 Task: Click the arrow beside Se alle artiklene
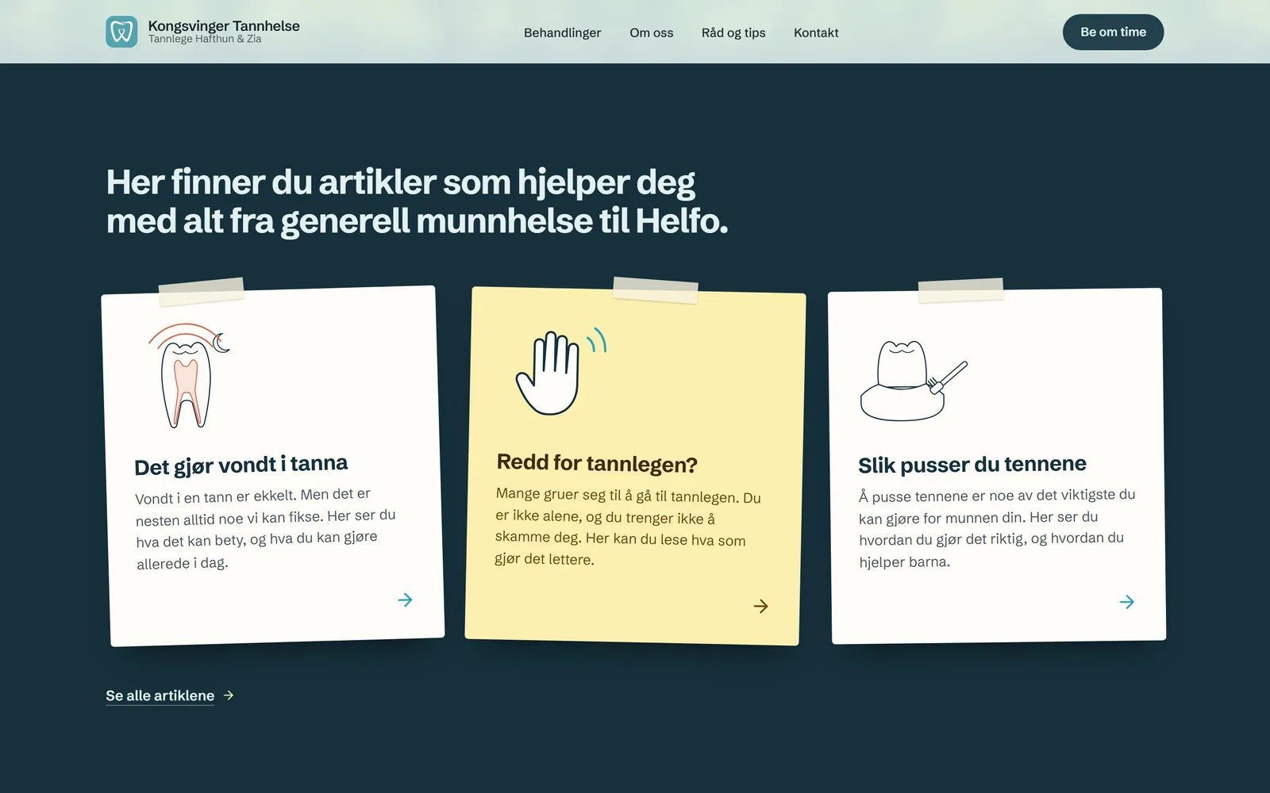[229, 695]
